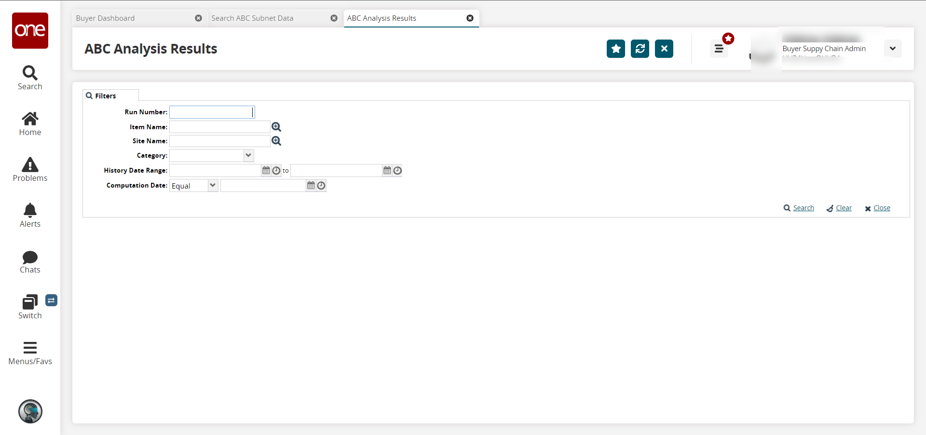Open time picker for History Date Range end
Screen dimensions: 926x435
pyautogui.click(x=397, y=170)
